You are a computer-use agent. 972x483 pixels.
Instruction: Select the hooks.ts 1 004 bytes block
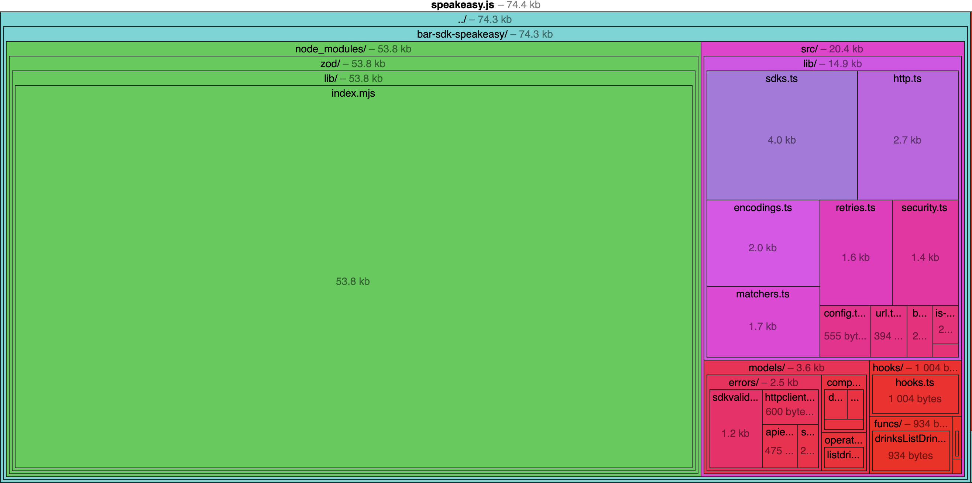pyautogui.click(x=915, y=394)
